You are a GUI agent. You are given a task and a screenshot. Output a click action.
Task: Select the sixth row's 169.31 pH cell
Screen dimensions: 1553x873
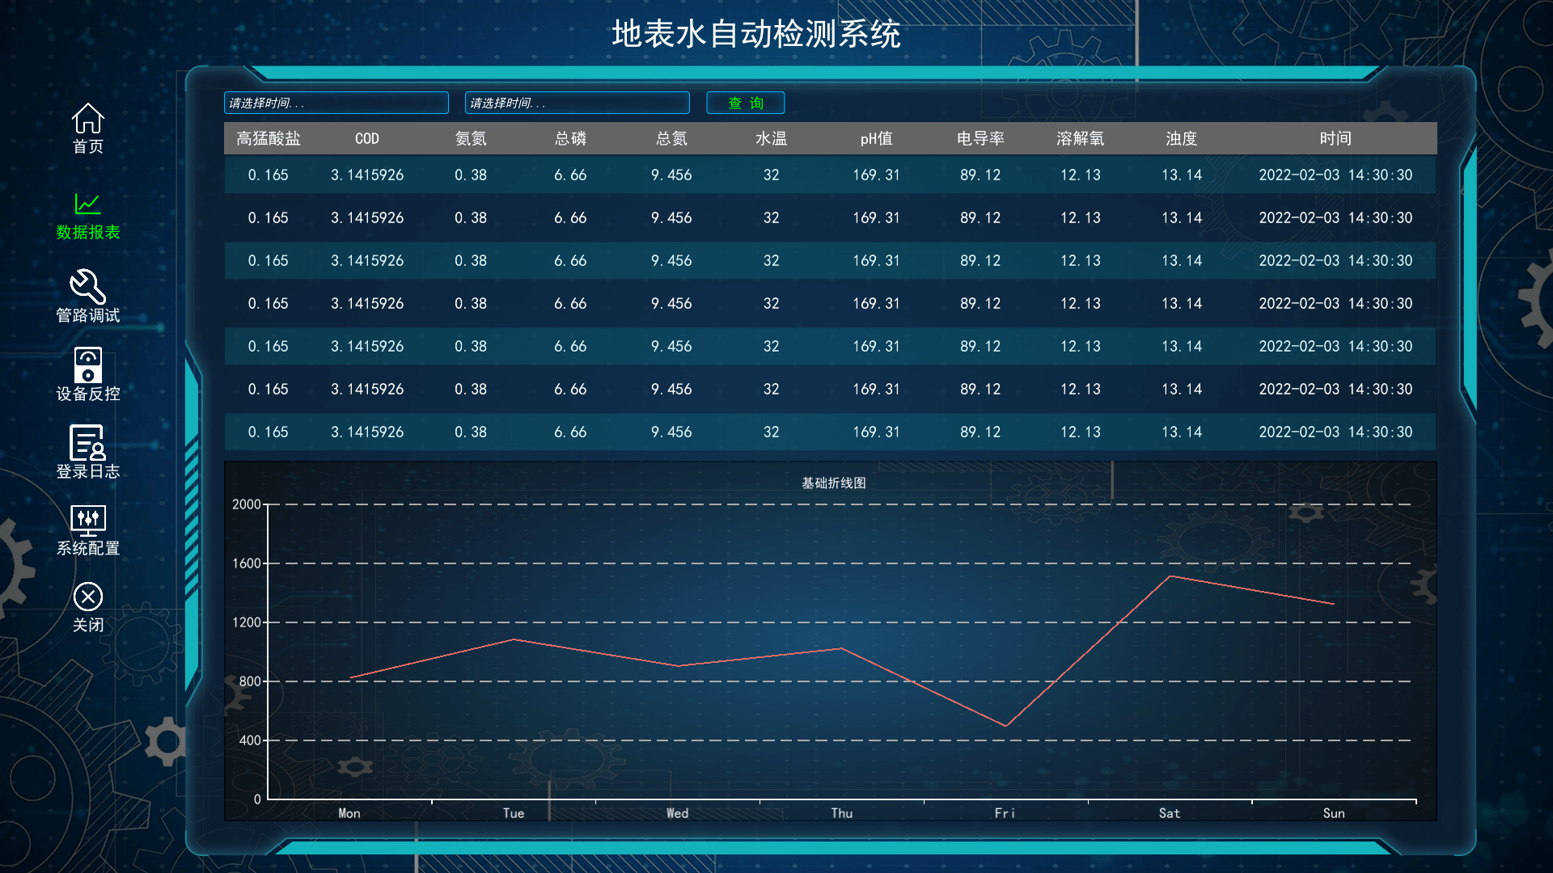(x=876, y=389)
